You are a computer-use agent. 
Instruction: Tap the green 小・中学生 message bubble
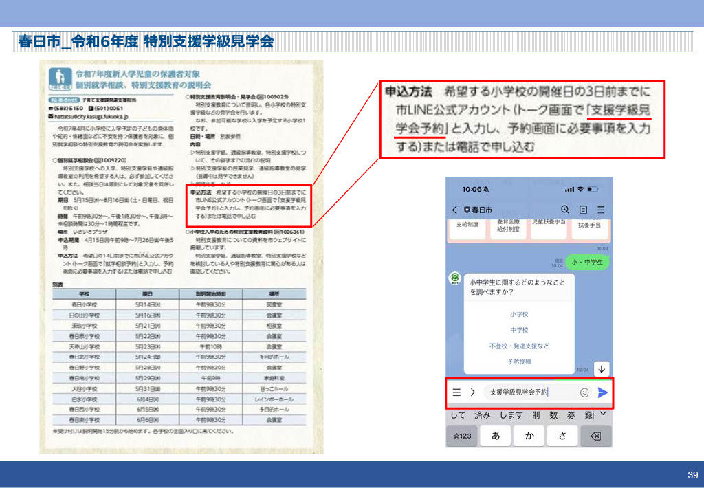click(587, 262)
